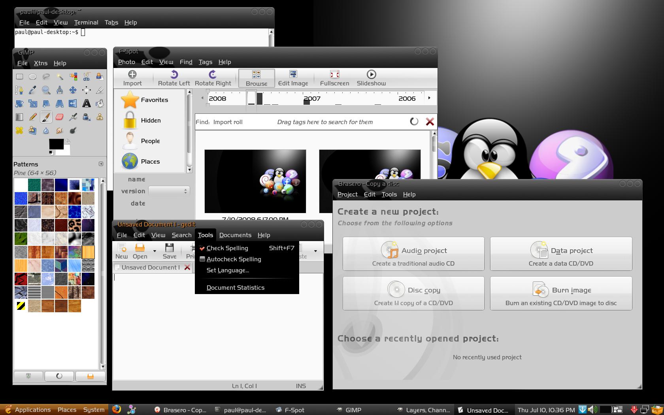Select GIMP Rotate tool
Image resolution: width=664 pixels, height=415 pixels.
coord(19,104)
